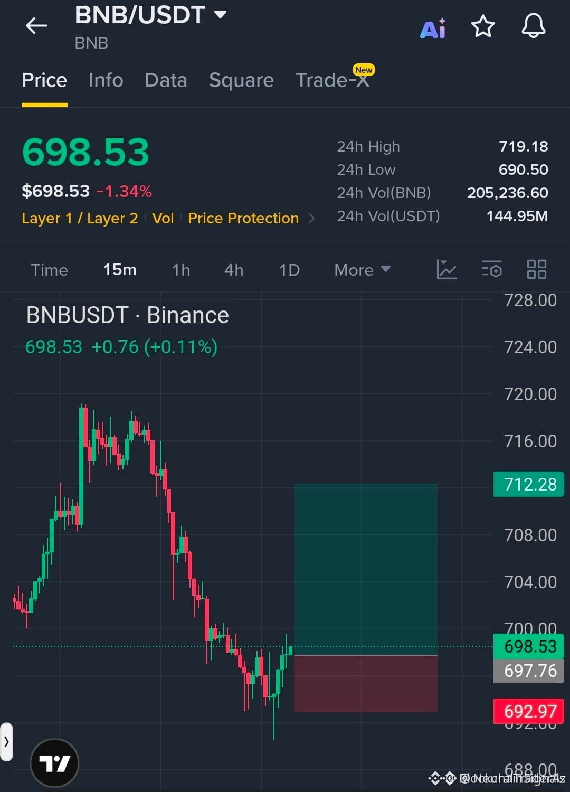
Task: Open the BNB/USDT pair selector dropdown
Action: [150, 15]
